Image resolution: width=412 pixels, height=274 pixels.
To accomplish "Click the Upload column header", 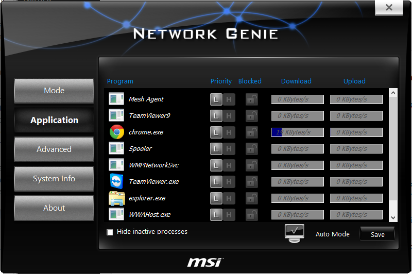I will tap(354, 81).
